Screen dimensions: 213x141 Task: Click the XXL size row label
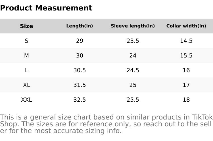tap(26, 100)
